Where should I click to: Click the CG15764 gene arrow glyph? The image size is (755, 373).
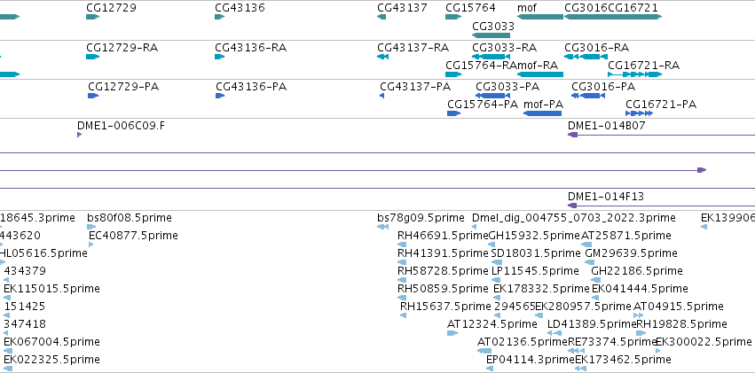coord(453,17)
